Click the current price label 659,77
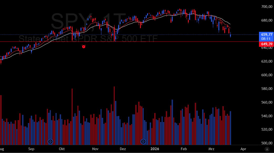Image resolution: width=274 pixels, height=153 pixels. [266, 37]
